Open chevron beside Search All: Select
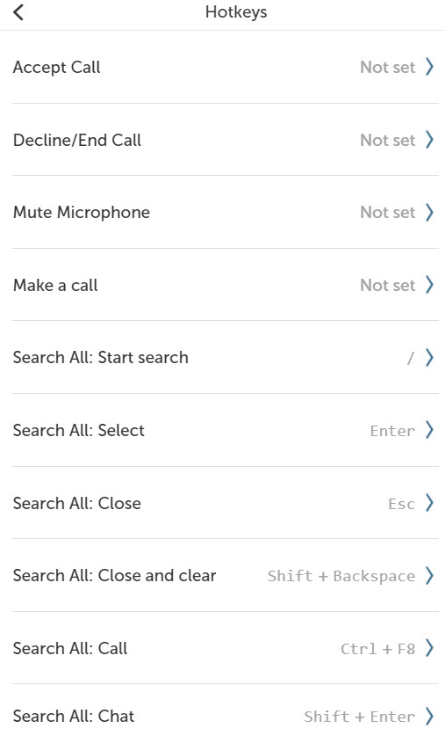Screen dimensions: 445x743 point(429,430)
